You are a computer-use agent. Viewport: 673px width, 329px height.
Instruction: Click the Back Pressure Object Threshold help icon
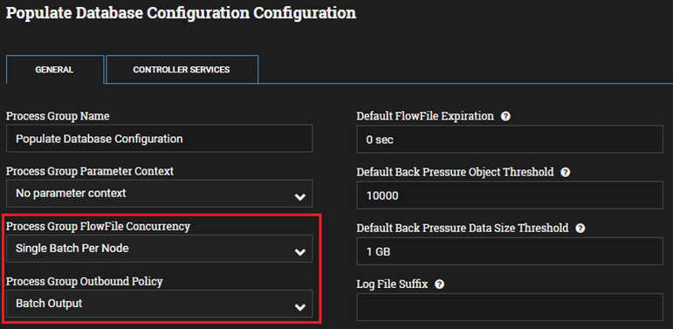point(566,173)
